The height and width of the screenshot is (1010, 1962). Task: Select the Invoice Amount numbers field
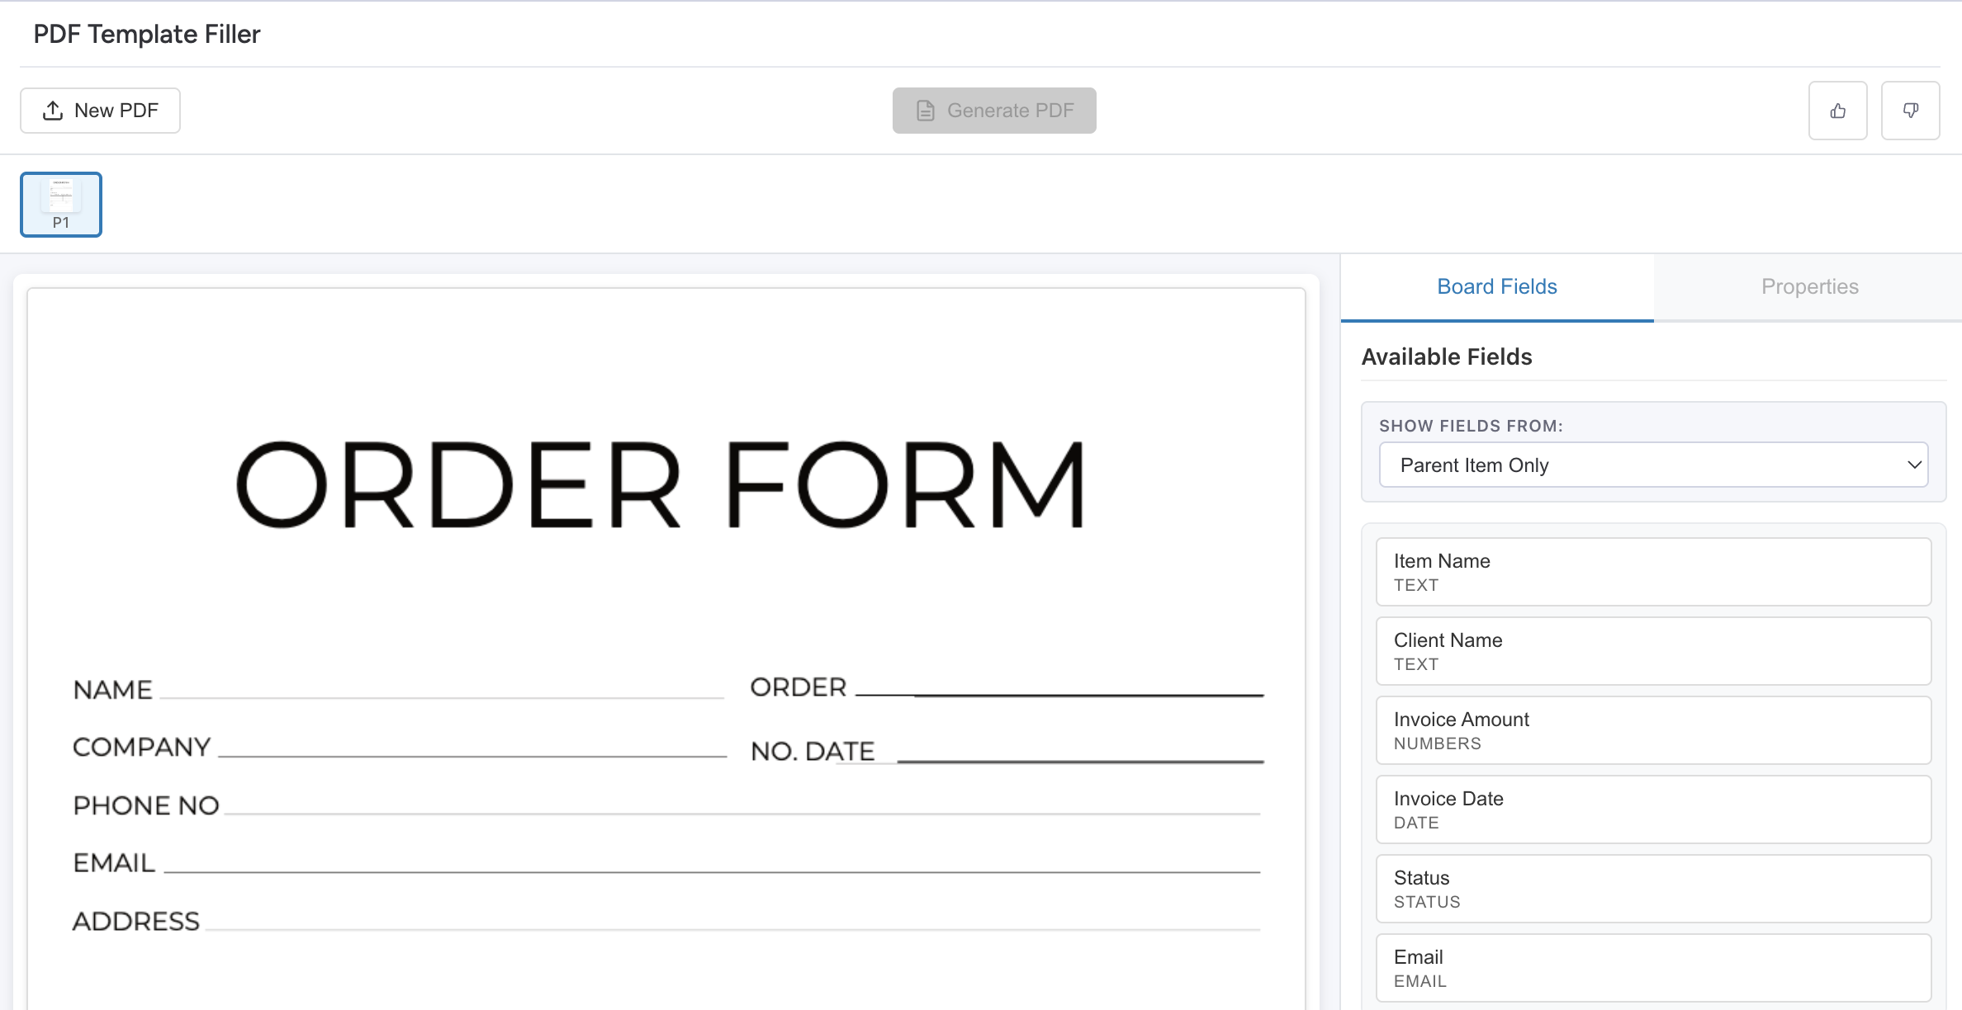tap(1652, 729)
